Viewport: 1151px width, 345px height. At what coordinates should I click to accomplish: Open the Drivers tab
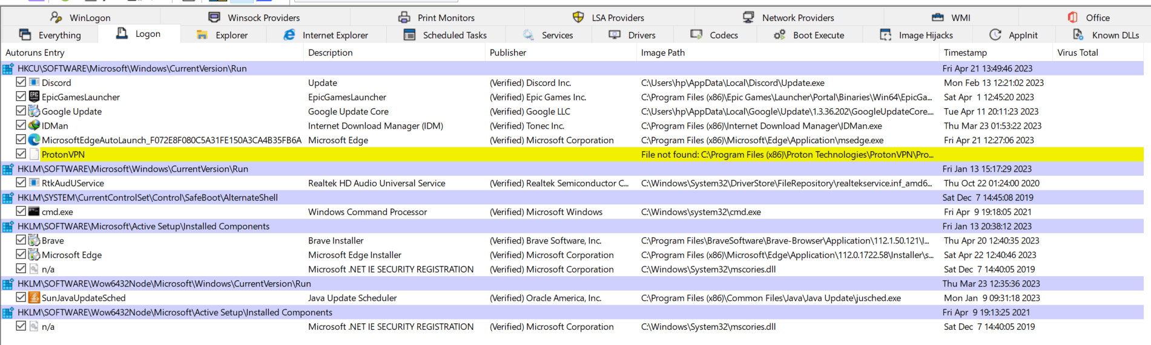632,35
